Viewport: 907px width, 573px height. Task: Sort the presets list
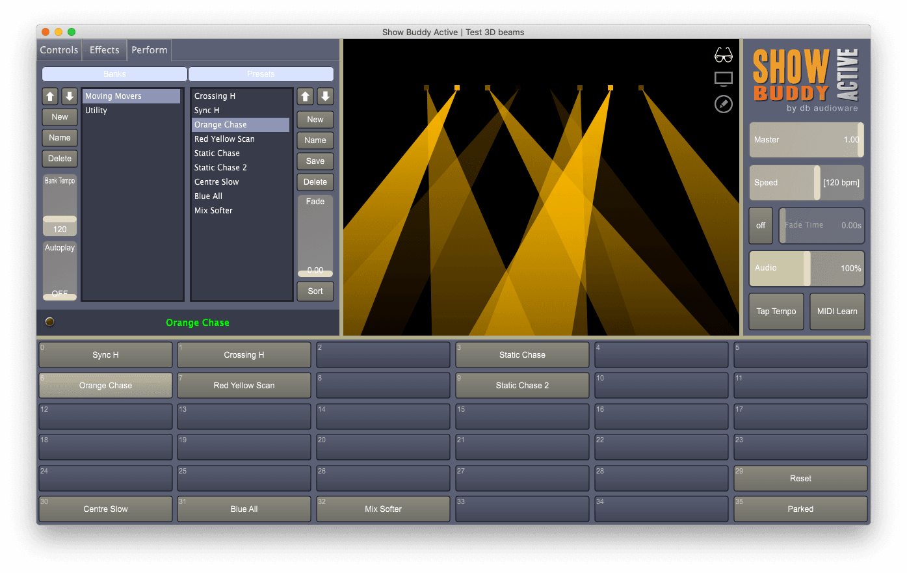point(315,291)
